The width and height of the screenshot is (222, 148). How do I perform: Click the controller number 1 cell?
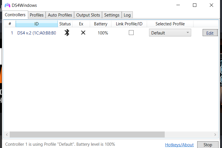pos(12,33)
